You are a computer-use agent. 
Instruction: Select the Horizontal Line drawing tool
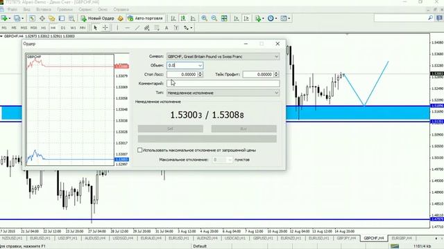pos(128,28)
